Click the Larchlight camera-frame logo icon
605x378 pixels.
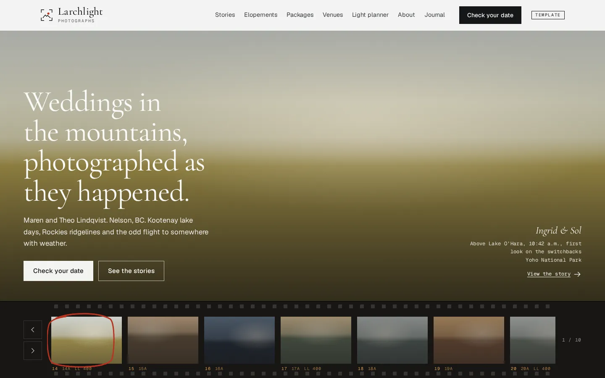click(x=47, y=15)
